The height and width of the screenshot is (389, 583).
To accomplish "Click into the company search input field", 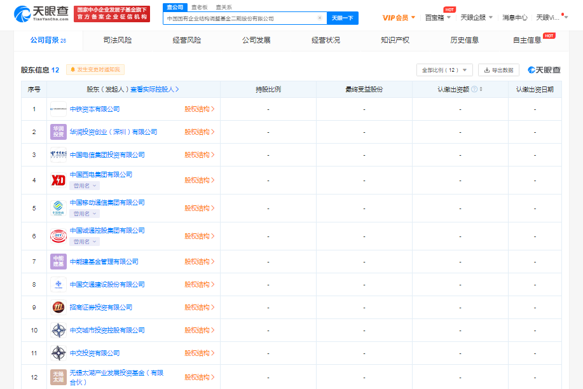I will click(238, 18).
